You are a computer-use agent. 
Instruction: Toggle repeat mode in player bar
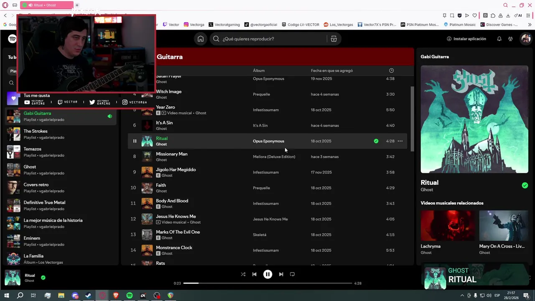pos(292,274)
